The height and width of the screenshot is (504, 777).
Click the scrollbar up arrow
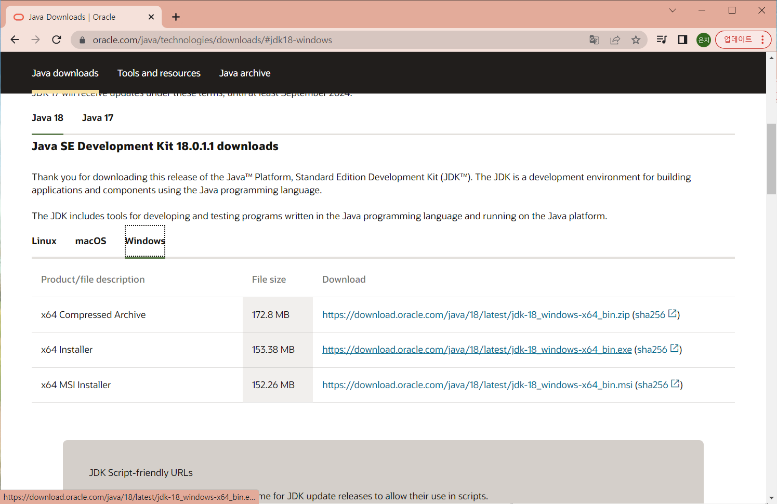[772, 57]
